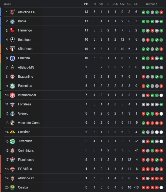Viewport: 166px width, 192px height.
Task: Click the Criciúma yellow crest
Action: point(12,132)
